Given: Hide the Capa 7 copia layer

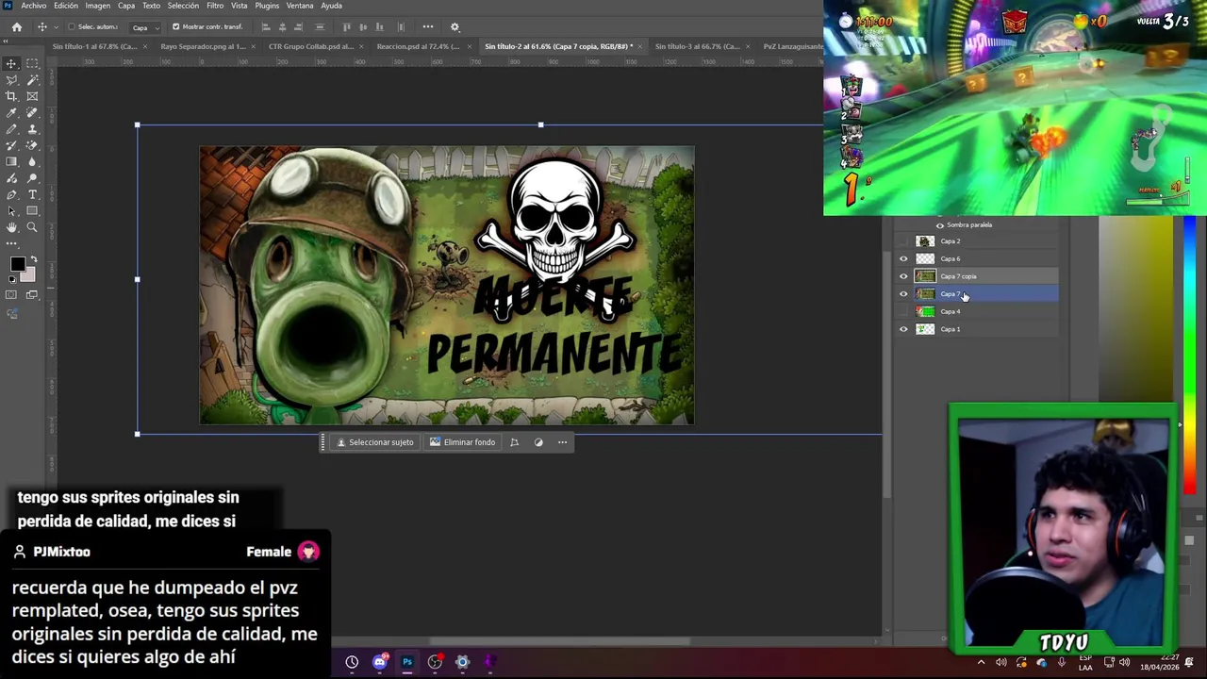Looking at the screenshot, I should click(x=903, y=276).
